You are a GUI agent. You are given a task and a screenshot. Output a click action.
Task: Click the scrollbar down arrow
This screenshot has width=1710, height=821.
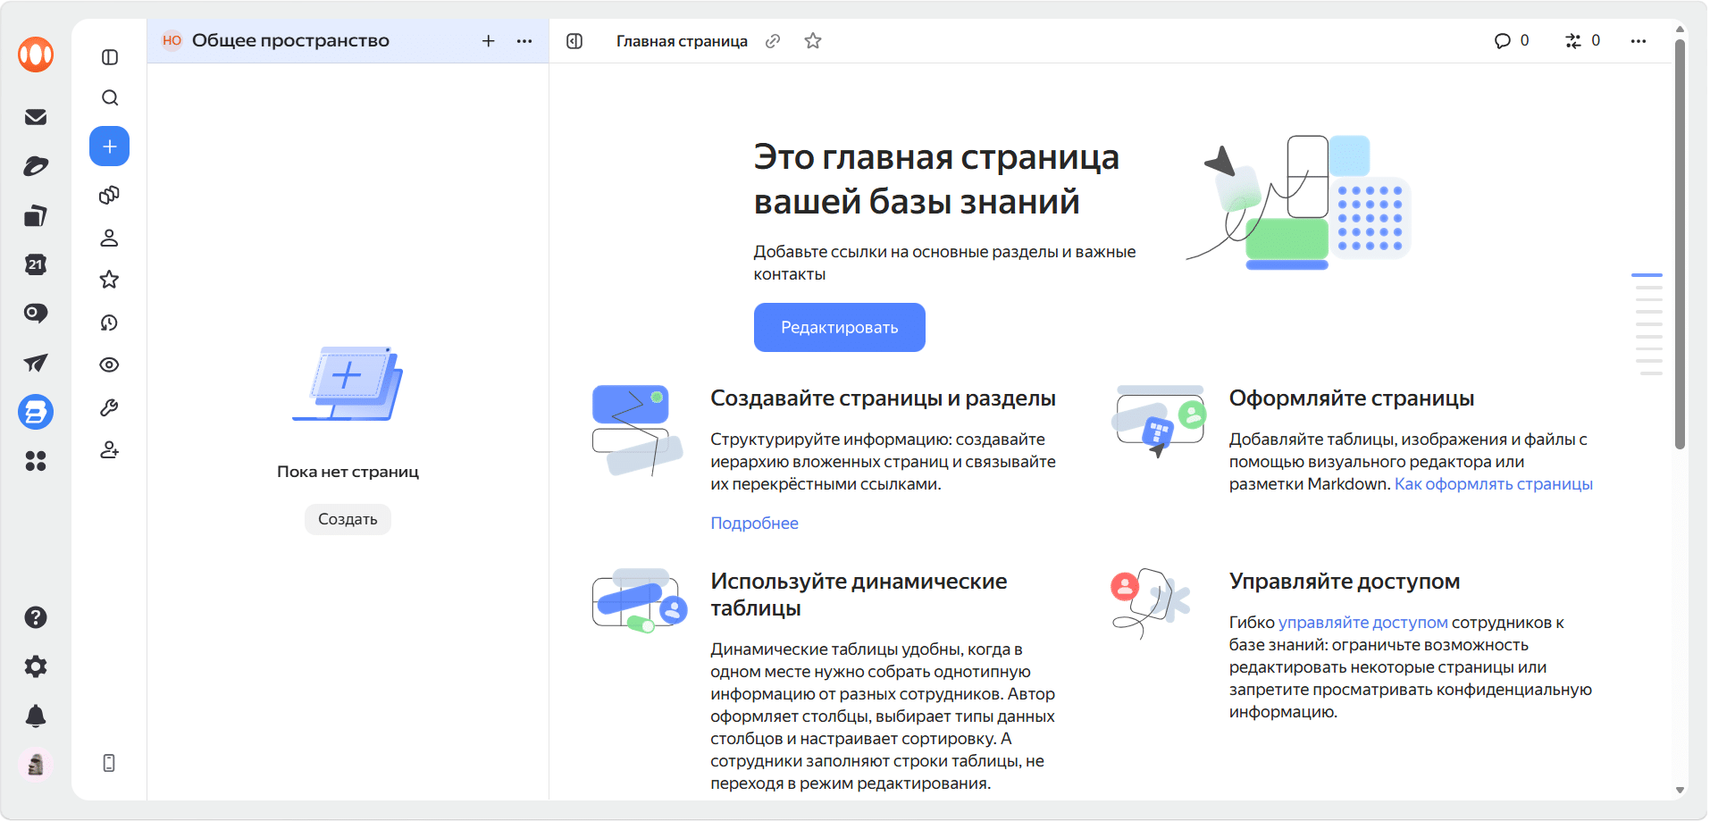[1680, 791]
